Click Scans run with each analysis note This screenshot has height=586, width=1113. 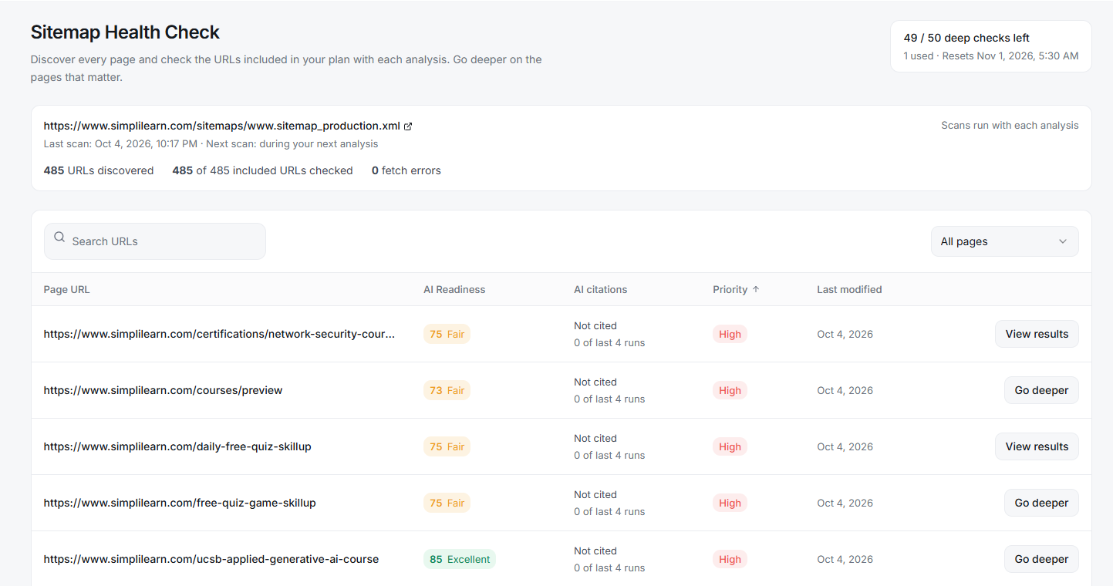coord(1010,125)
